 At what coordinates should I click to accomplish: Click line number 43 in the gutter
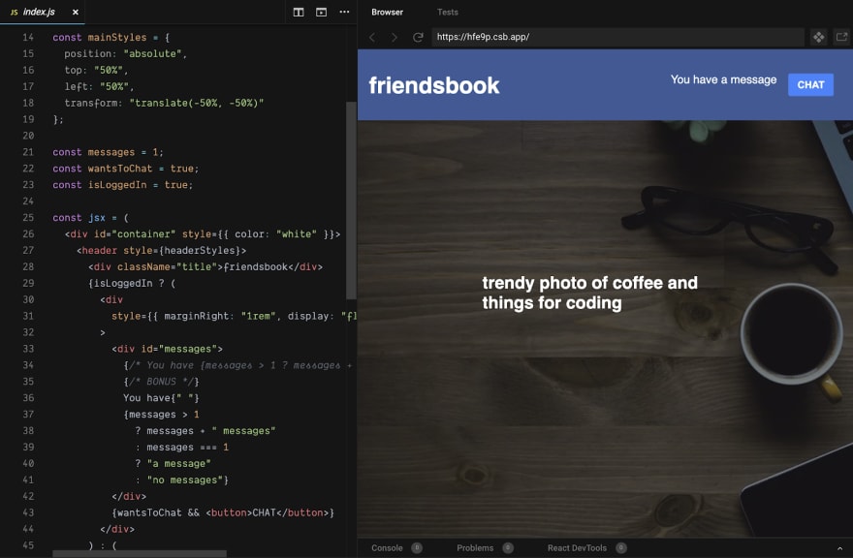[28, 512]
